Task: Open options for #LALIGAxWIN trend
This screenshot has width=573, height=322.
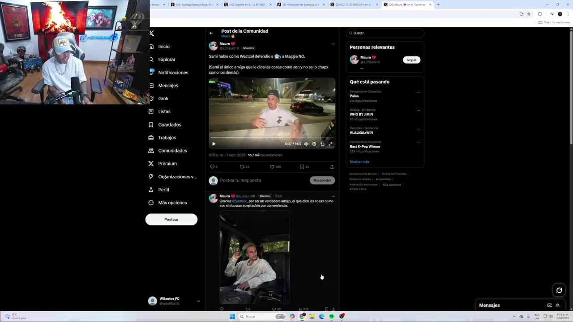Action: [418, 129]
